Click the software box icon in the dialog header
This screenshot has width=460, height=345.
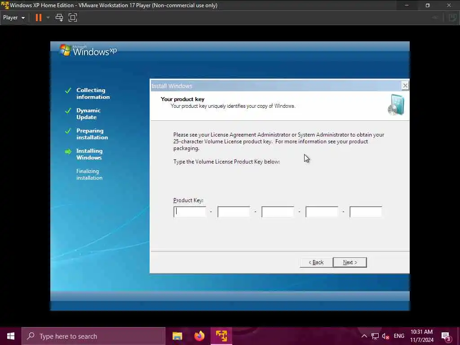tap(396, 105)
